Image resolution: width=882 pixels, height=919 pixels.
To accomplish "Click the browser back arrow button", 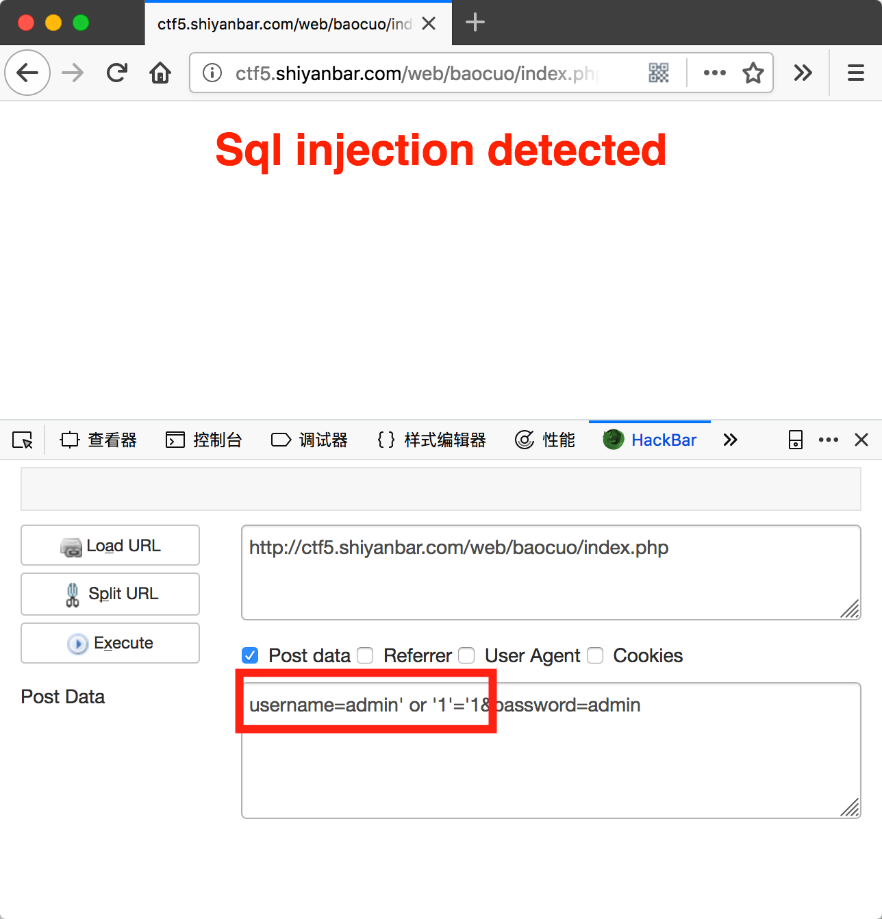I will [27, 73].
